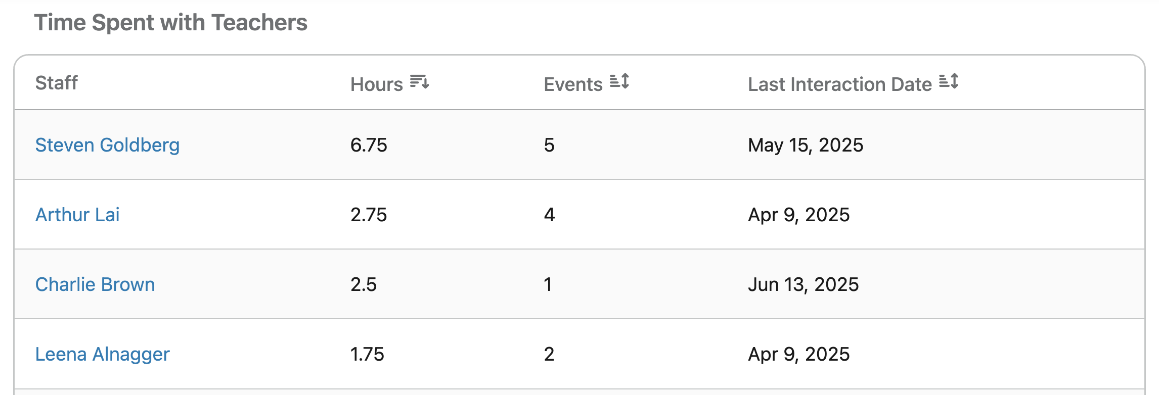Click Leena Alnagger's 1.75 hours value

(x=367, y=354)
